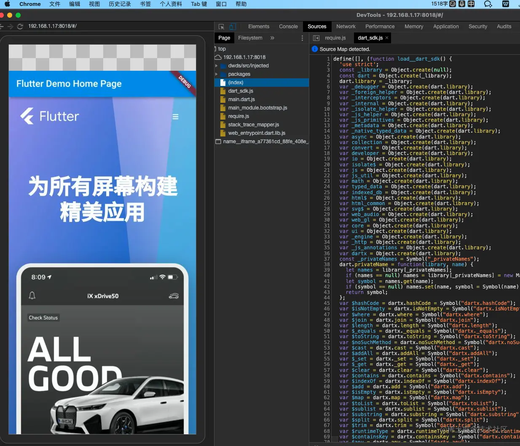Open dart_sdk.js in the file tree
Image resolution: width=520 pixels, height=446 pixels.
click(241, 91)
